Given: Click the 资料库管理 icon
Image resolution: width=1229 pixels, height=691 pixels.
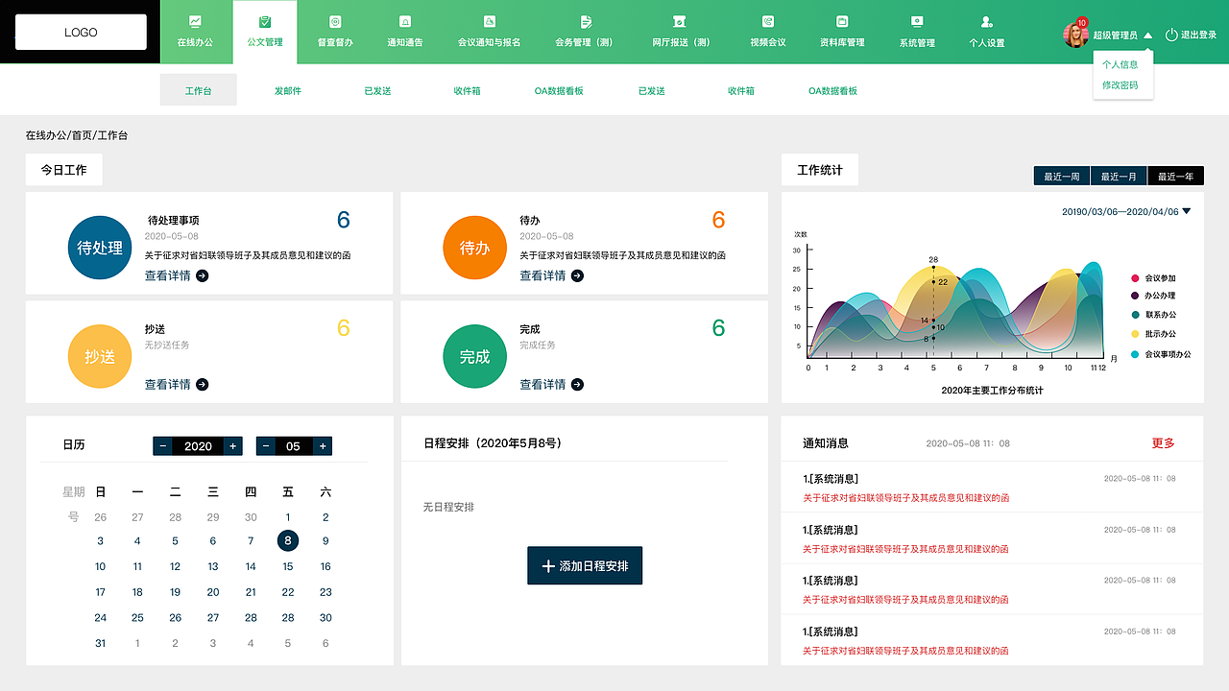Looking at the screenshot, I should tap(842, 21).
